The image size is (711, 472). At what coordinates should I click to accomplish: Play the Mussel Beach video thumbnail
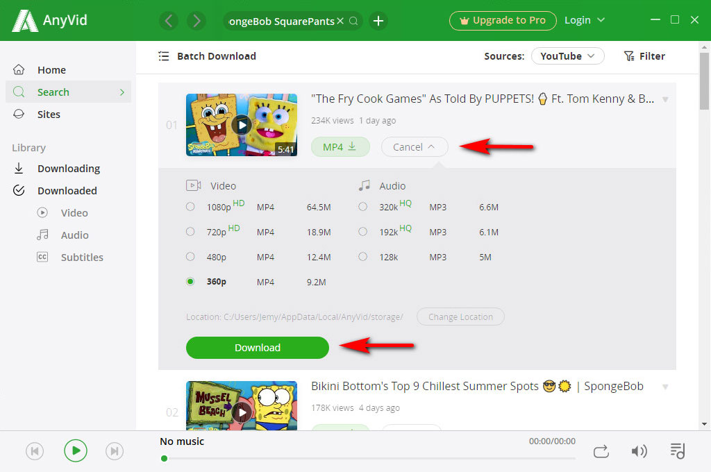pyautogui.click(x=242, y=406)
